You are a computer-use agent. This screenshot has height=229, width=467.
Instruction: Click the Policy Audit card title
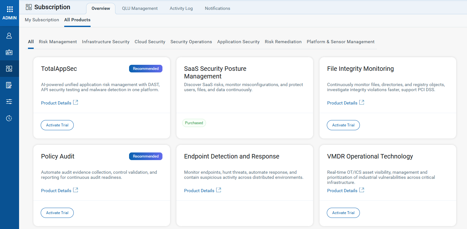pyautogui.click(x=58, y=156)
